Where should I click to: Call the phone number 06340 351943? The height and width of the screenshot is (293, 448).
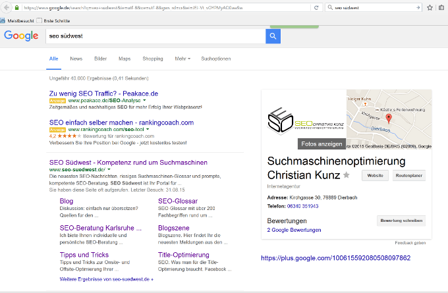pyautogui.click(x=302, y=206)
